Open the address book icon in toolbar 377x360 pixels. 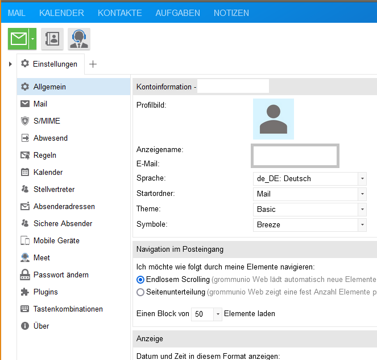pyautogui.click(x=52, y=39)
